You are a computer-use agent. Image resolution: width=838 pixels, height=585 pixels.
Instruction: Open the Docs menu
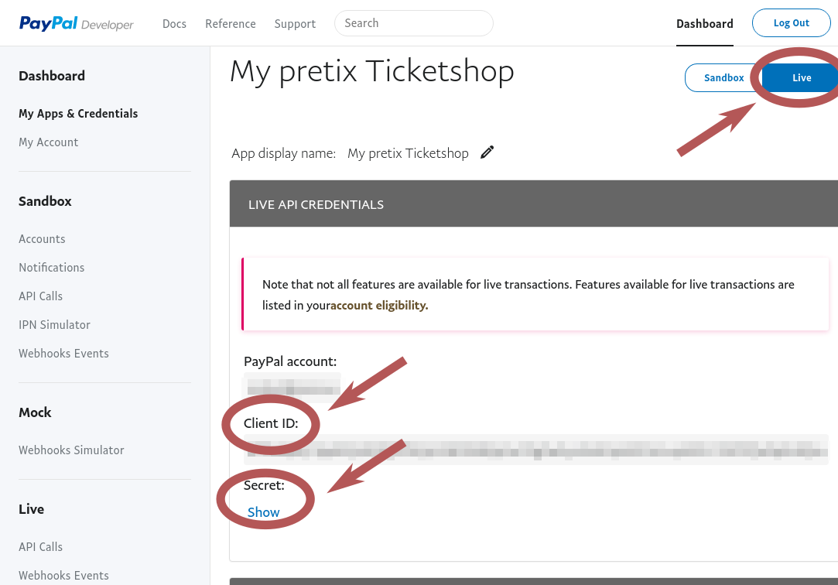pos(174,24)
